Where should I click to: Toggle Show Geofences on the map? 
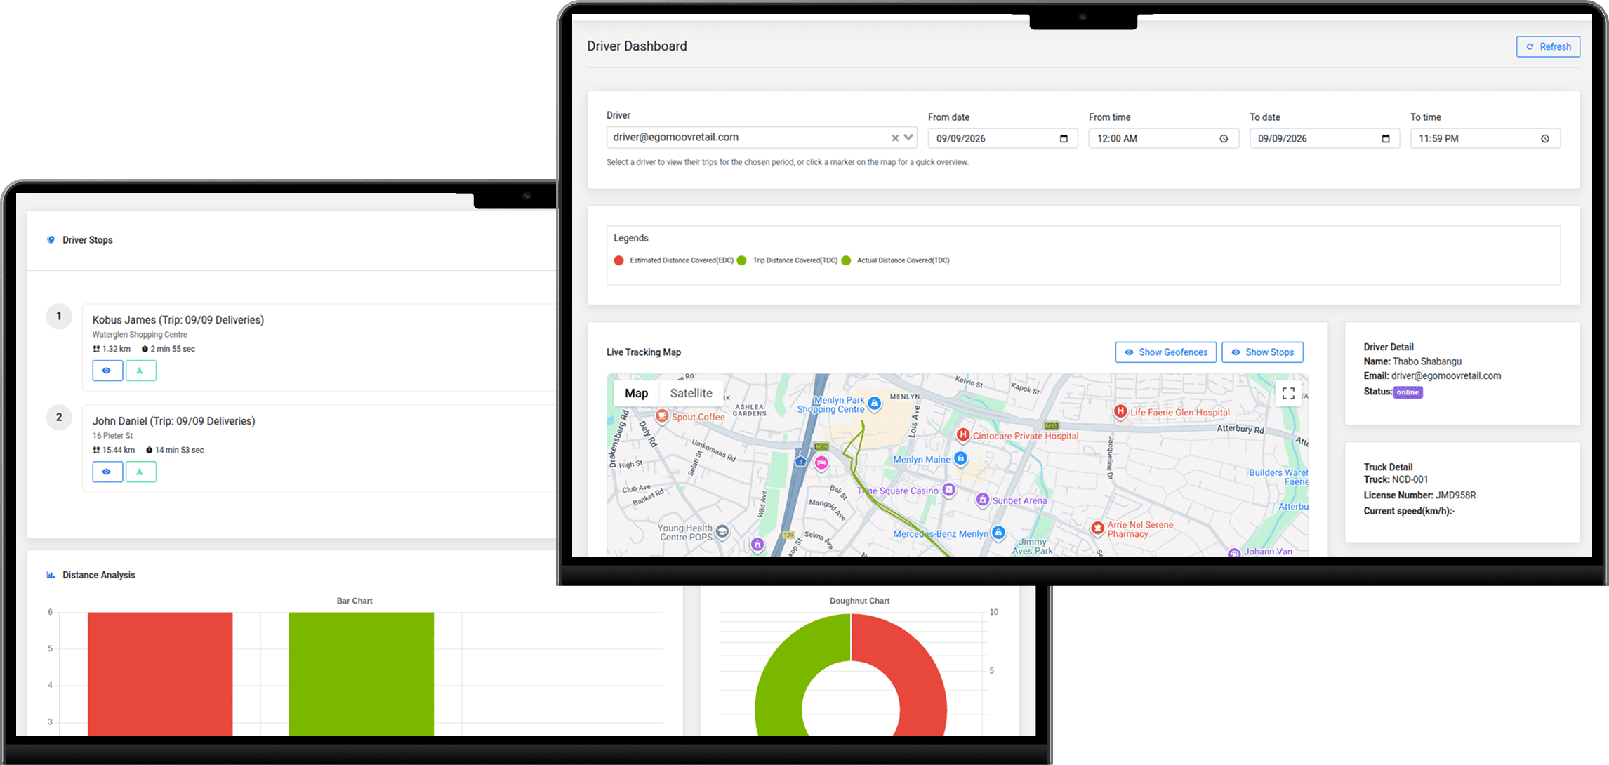(x=1165, y=352)
